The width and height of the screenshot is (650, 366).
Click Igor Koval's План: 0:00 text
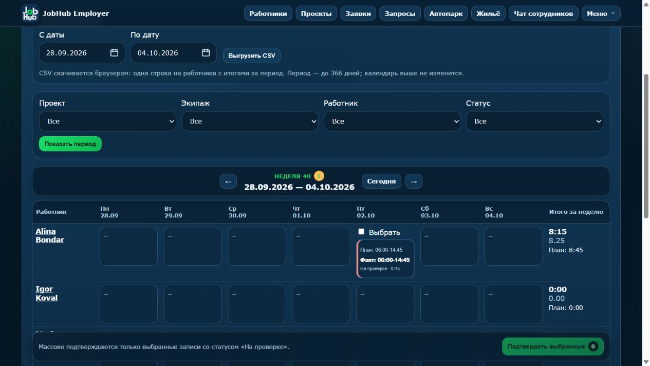click(566, 308)
